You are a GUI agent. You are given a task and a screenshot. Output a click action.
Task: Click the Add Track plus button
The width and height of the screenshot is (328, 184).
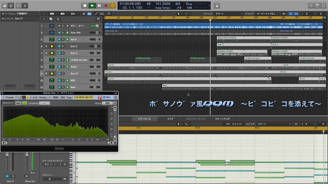click(44, 19)
